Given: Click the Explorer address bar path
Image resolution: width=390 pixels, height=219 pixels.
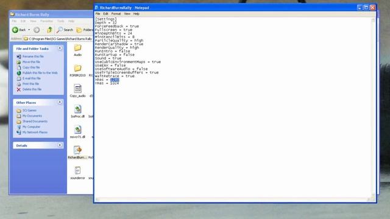Looking at the screenshot, I should [x=60, y=39].
